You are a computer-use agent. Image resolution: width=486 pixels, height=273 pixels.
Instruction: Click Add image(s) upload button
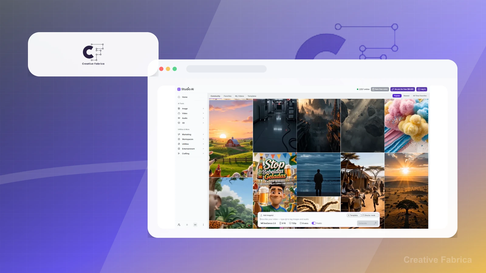pyautogui.click(x=267, y=215)
